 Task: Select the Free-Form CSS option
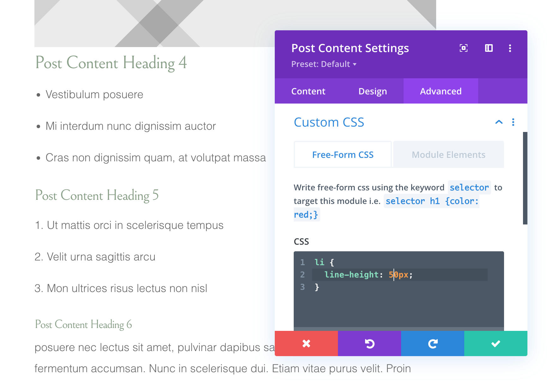pos(343,155)
